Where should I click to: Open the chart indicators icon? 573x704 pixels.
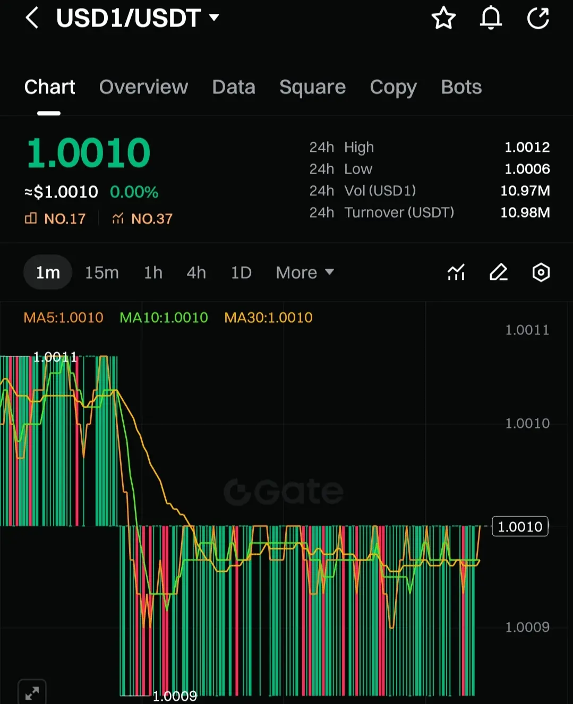(456, 272)
